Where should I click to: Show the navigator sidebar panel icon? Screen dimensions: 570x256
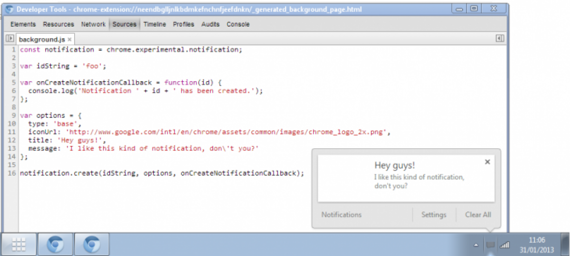pyautogui.click(x=9, y=39)
